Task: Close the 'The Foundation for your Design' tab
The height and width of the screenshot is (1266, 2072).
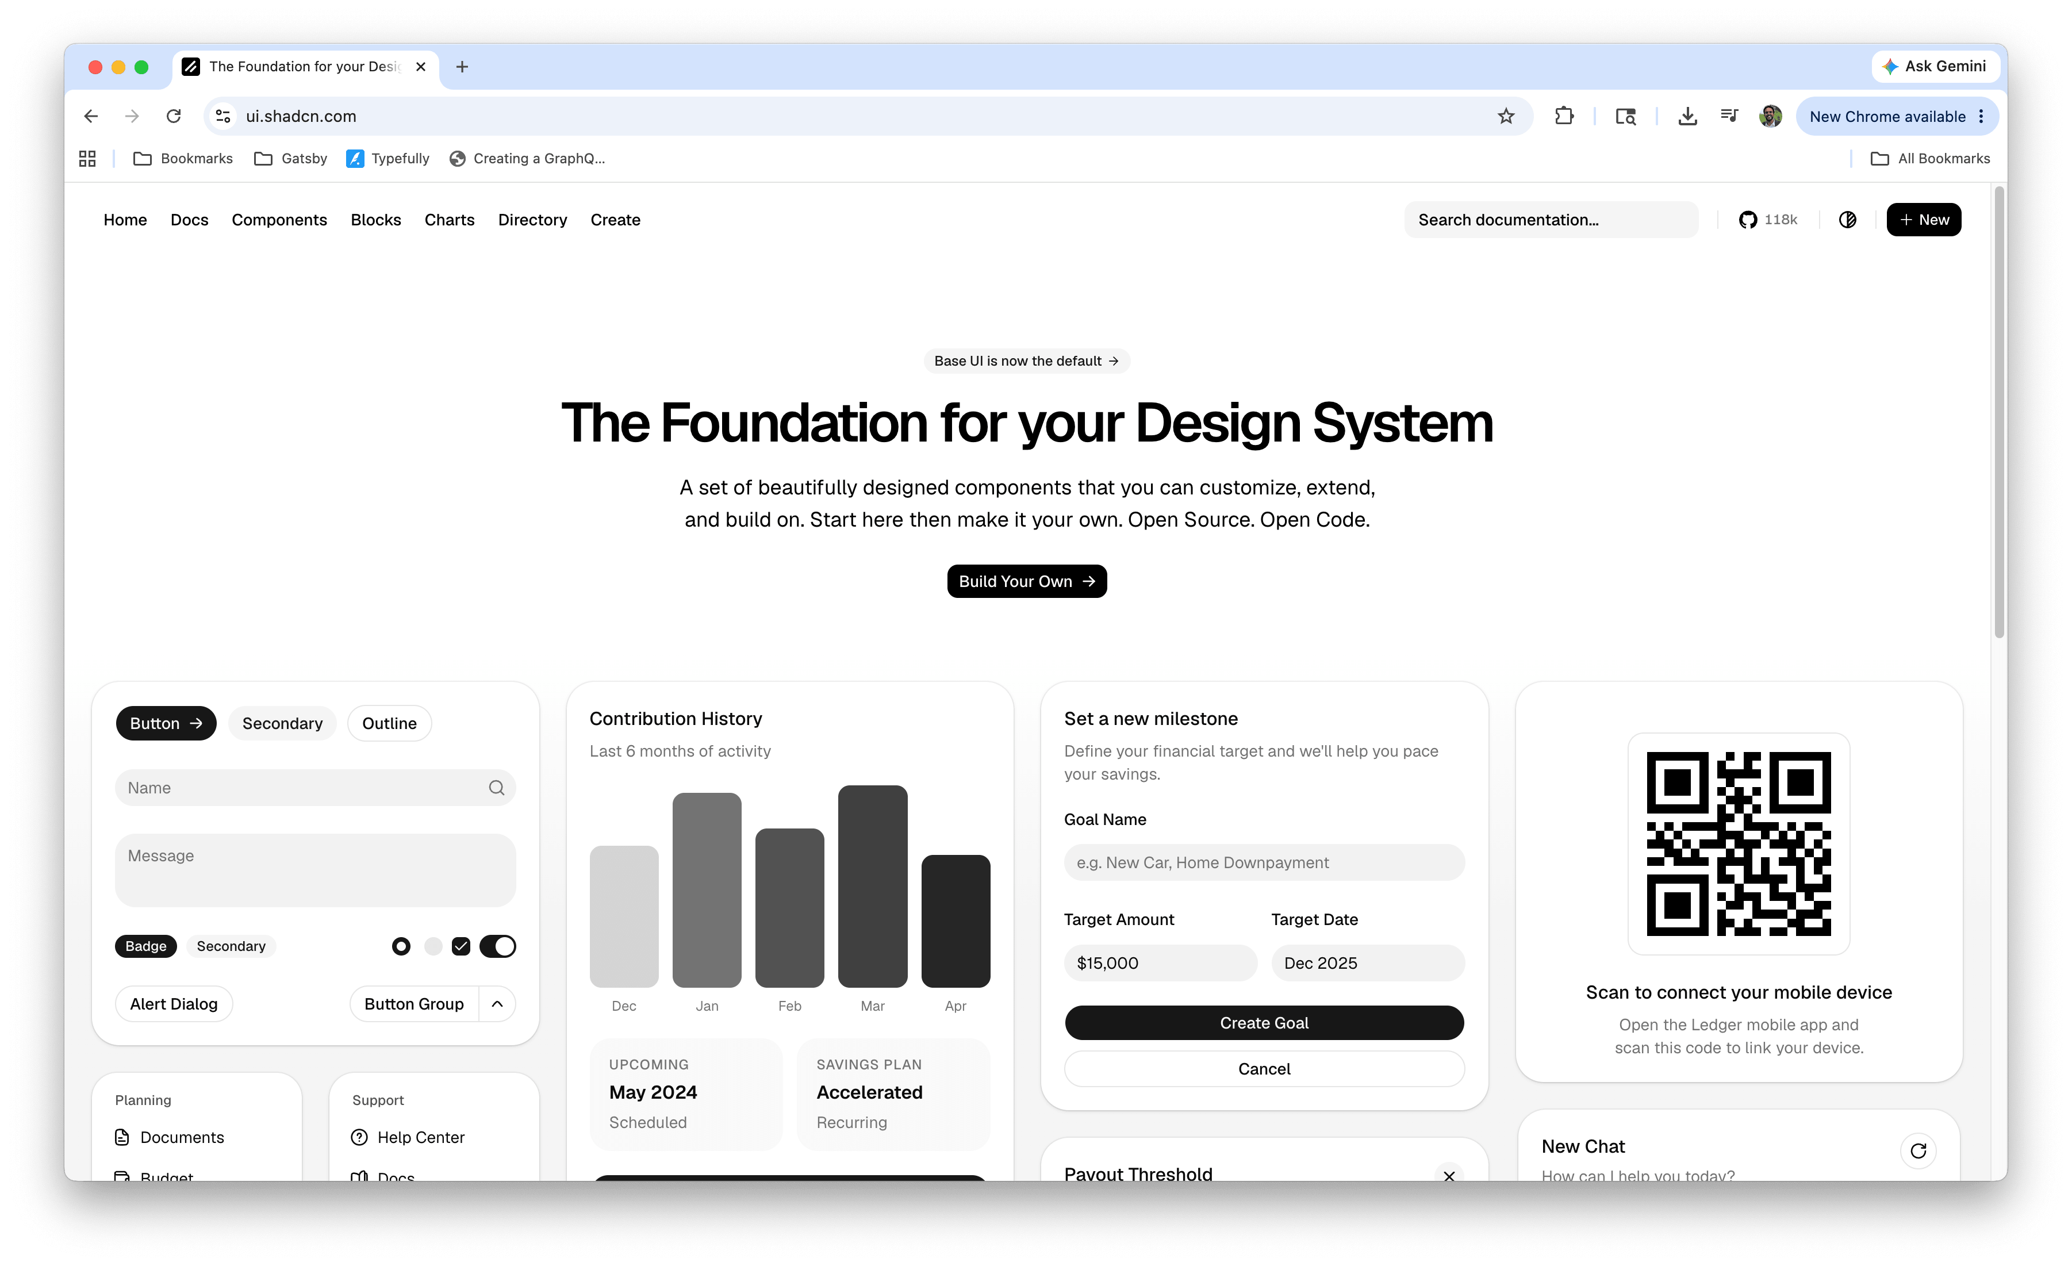Action: 420,67
